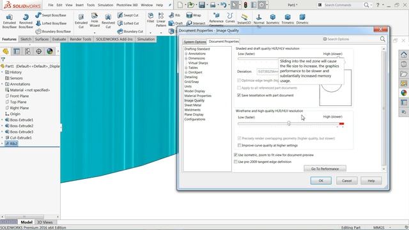Click Cancel in Document Properties dialog

346,181
